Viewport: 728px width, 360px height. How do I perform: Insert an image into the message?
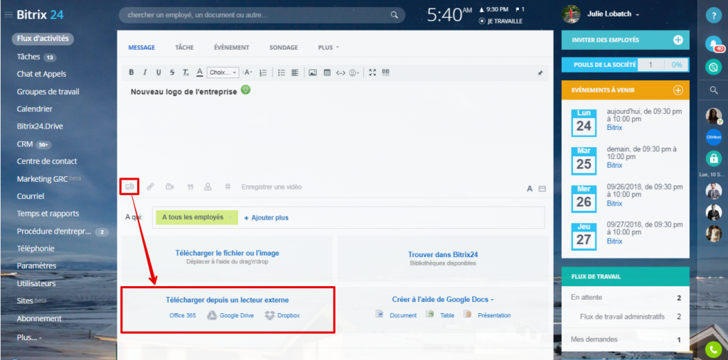point(313,72)
